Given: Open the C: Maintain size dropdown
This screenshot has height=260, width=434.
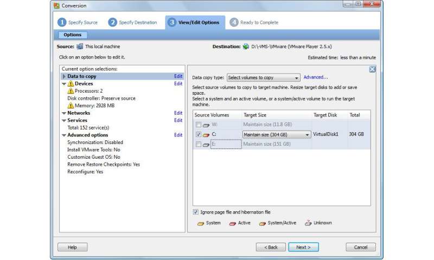Looking at the screenshot, I should [x=308, y=134].
